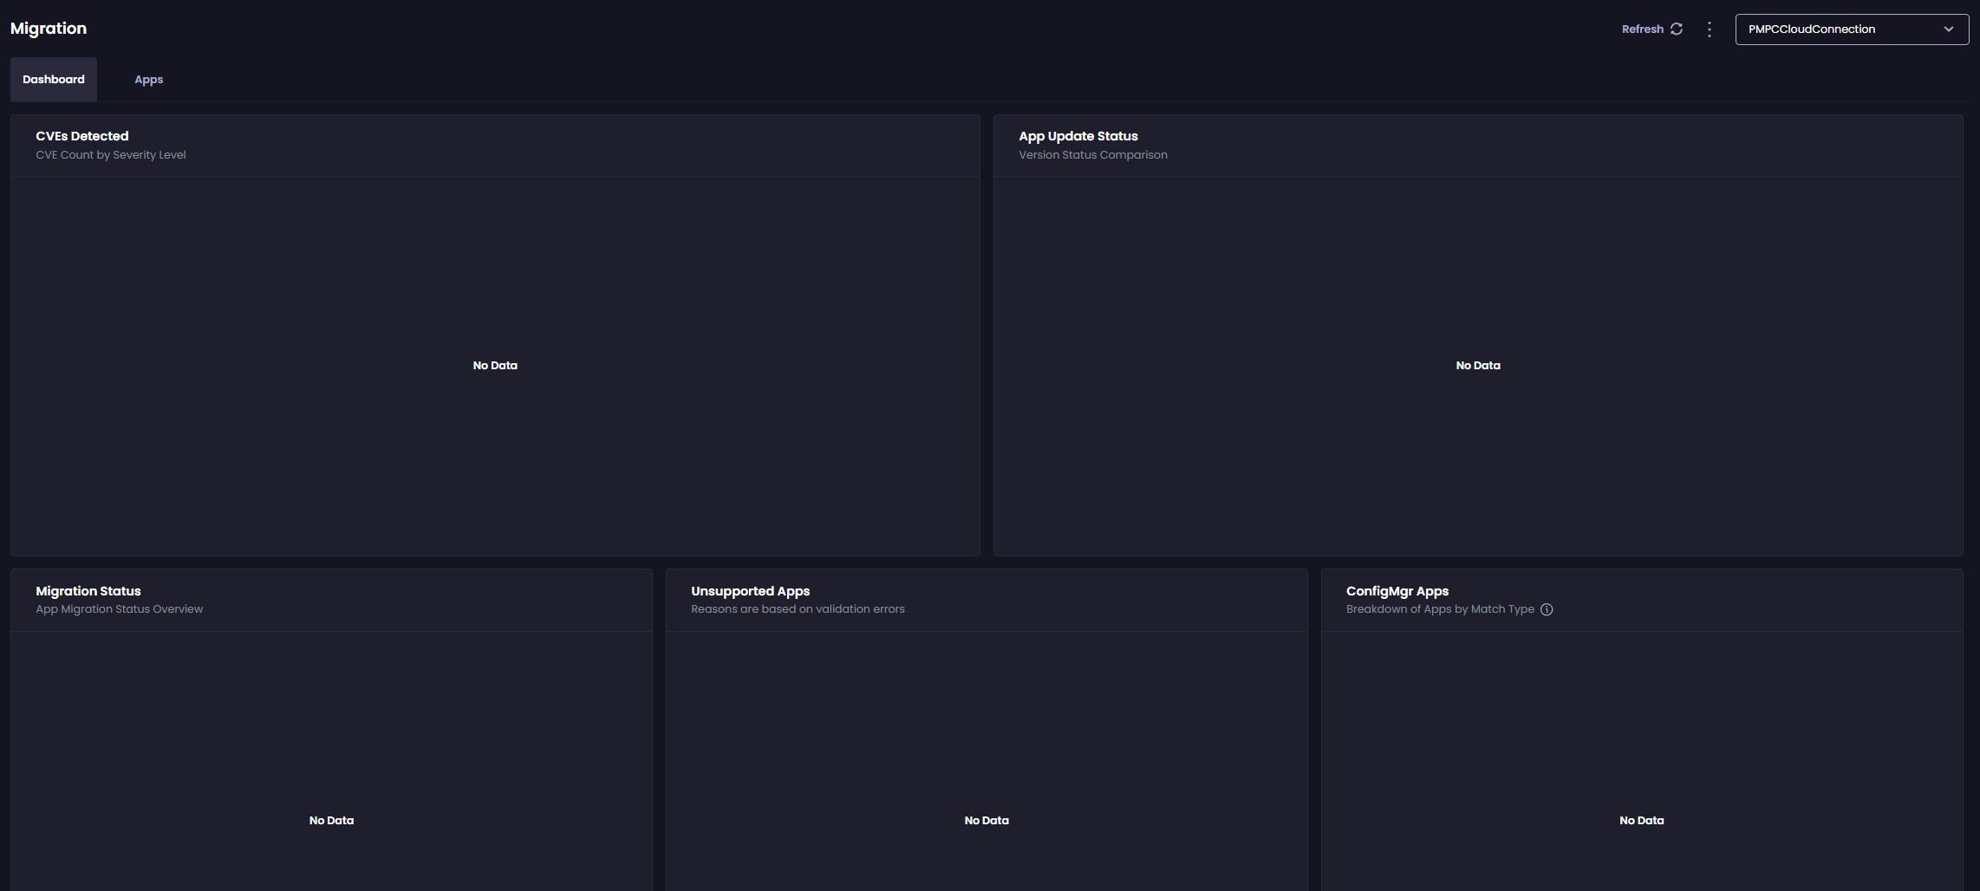Viewport: 1980px width, 891px height.
Task: Click the Migration page title
Action: click(49, 29)
